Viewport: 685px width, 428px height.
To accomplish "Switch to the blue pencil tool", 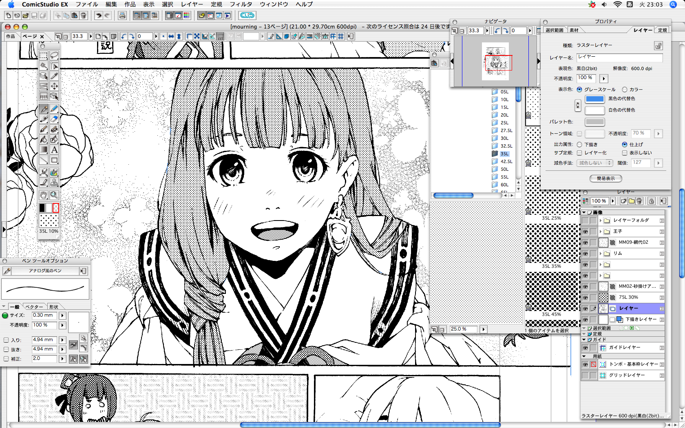I will coord(54,109).
